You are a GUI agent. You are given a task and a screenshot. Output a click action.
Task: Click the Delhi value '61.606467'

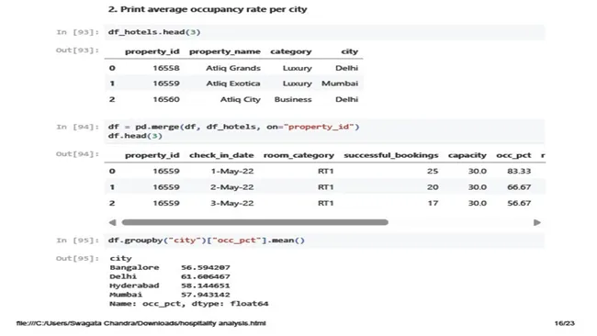205,276
